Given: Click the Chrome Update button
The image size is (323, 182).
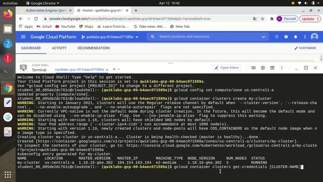Looking at the screenshot, I should (x=309, y=19).
